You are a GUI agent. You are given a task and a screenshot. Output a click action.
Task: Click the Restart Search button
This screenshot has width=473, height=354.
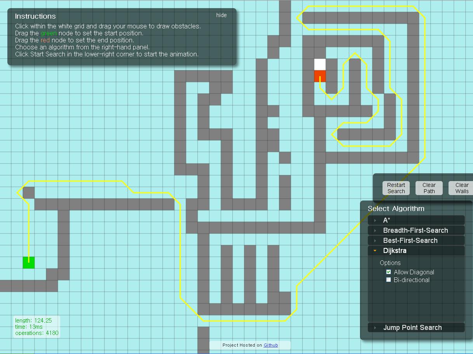click(x=396, y=188)
